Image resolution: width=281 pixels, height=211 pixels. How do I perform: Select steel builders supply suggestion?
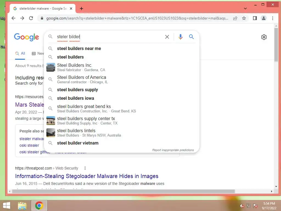point(122,90)
